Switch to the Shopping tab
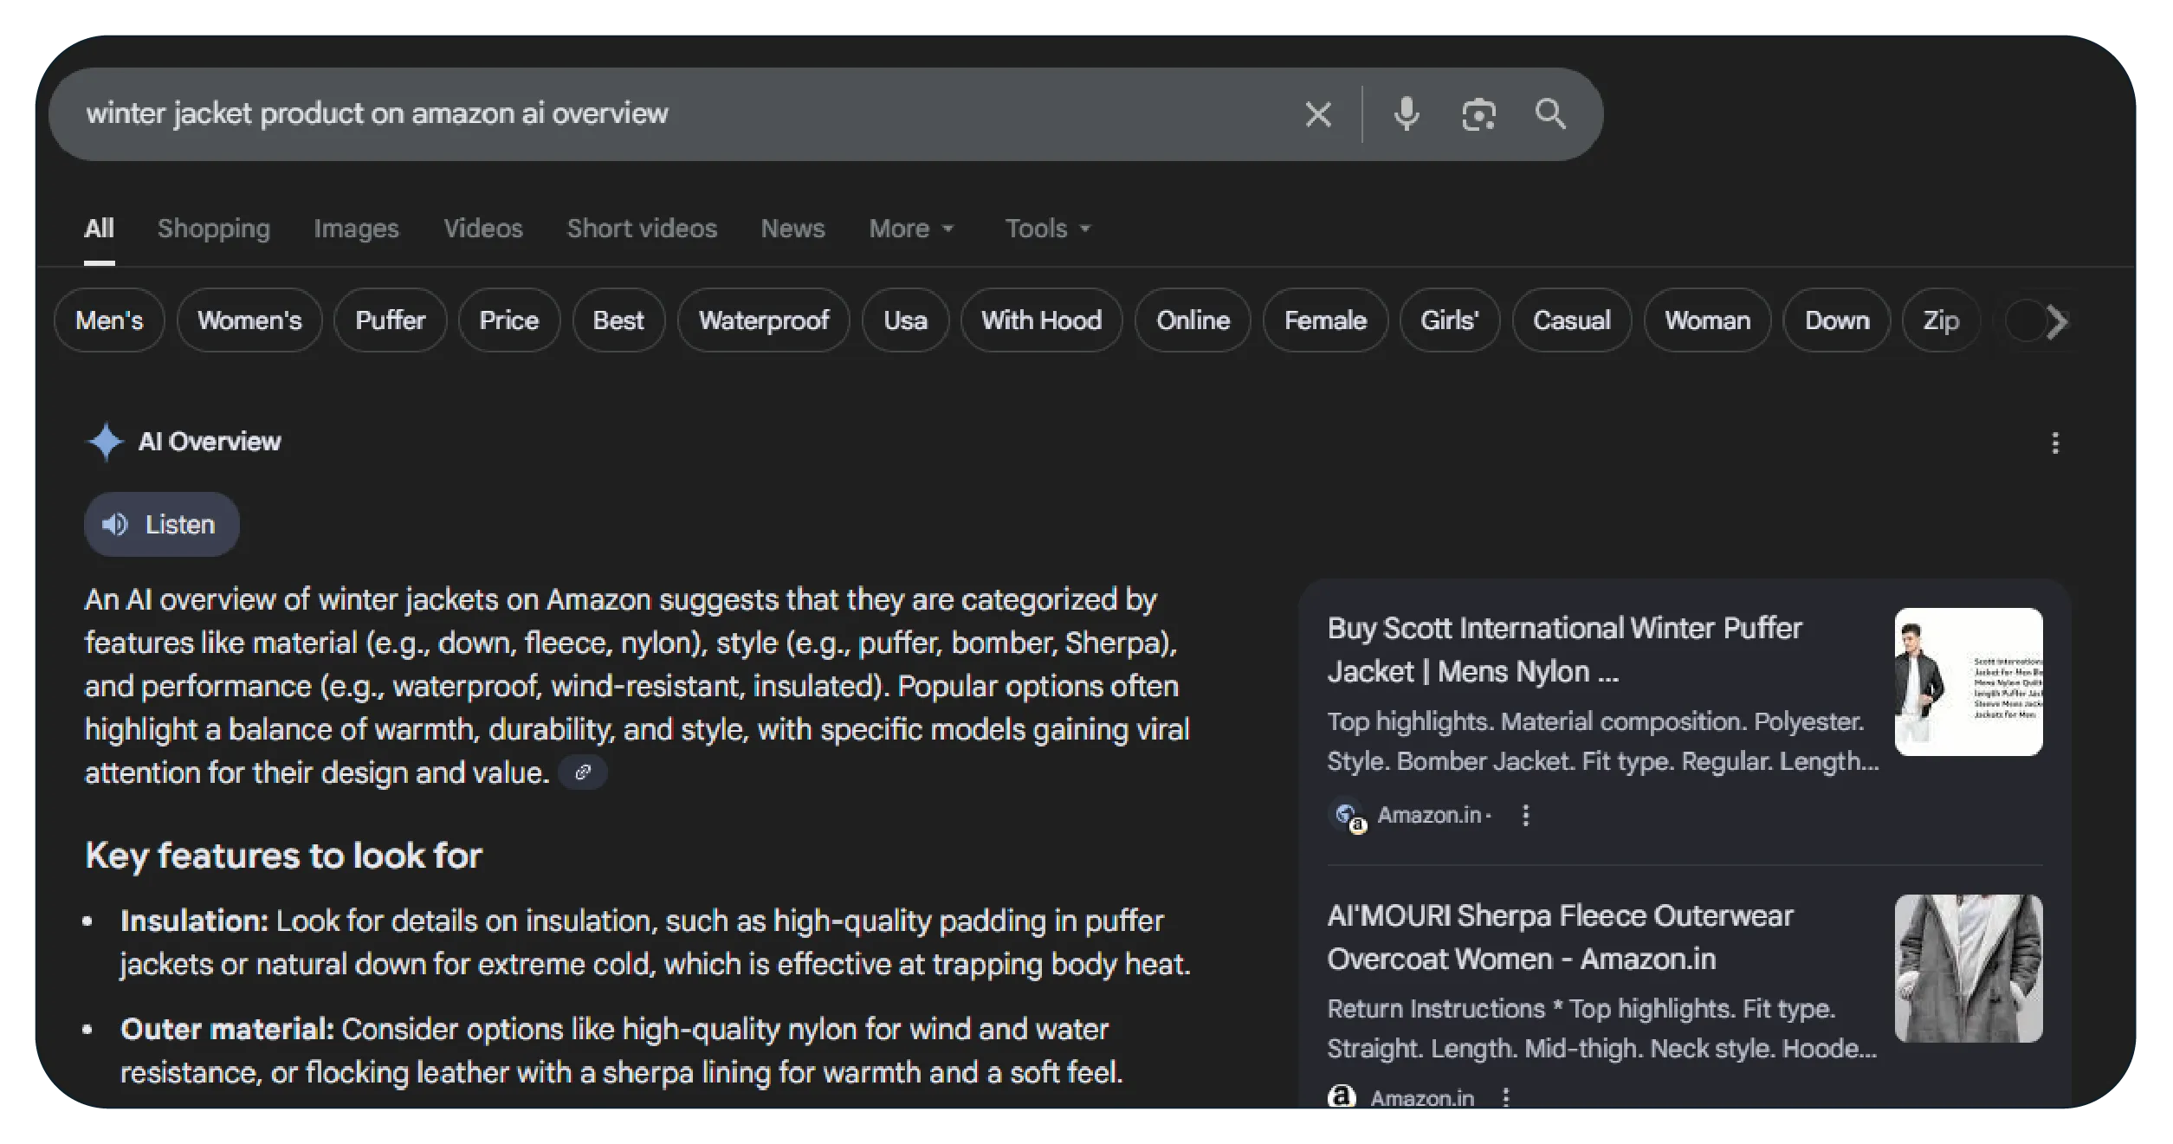Screen dimensions: 2173x1144 (x=213, y=229)
